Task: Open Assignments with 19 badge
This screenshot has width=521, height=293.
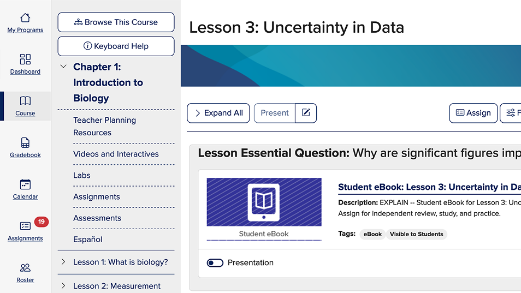Action: (25, 226)
